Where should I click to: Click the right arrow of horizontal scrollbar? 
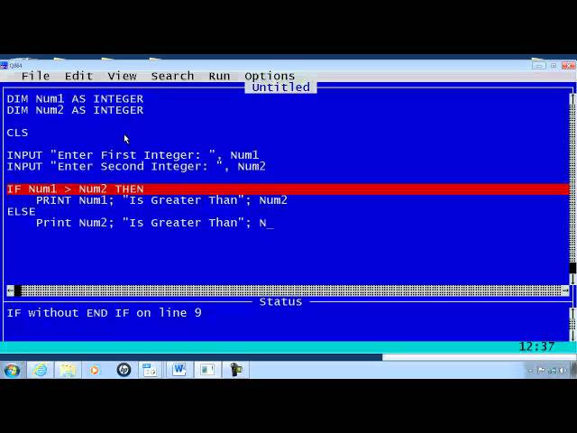(565, 290)
